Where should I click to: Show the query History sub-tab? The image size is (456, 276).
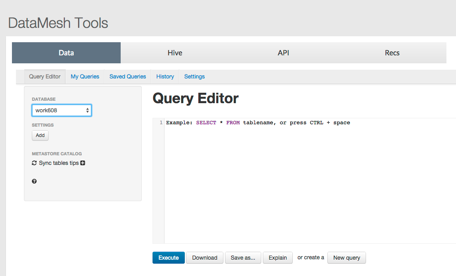click(x=165, y=76)
